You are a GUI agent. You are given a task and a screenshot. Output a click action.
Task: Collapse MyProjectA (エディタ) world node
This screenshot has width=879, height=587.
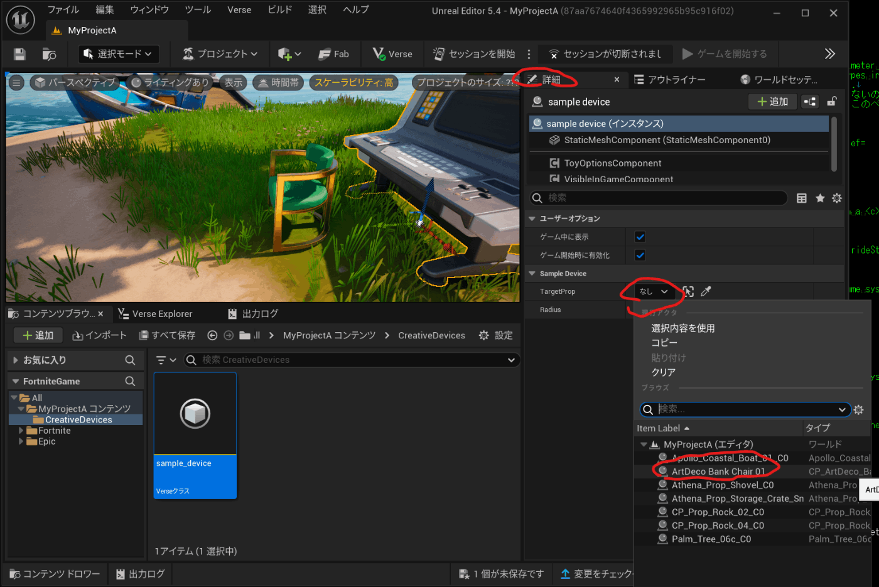coord(644,444)
